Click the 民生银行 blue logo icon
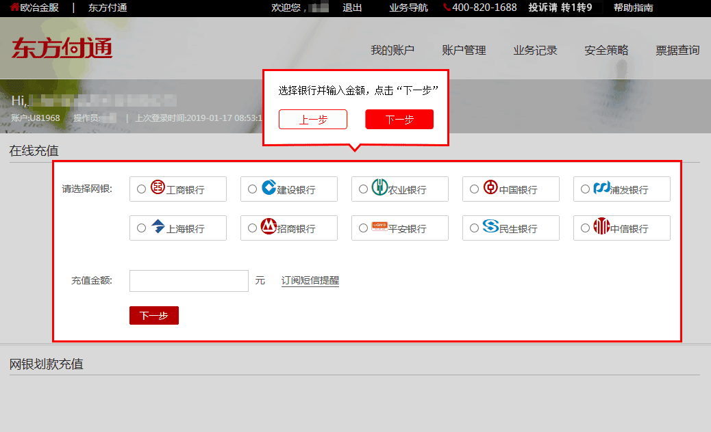 point(490,226)
